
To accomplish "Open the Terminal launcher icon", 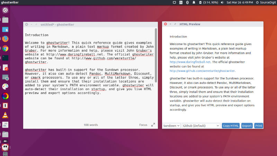I will (x=5, y=58).
